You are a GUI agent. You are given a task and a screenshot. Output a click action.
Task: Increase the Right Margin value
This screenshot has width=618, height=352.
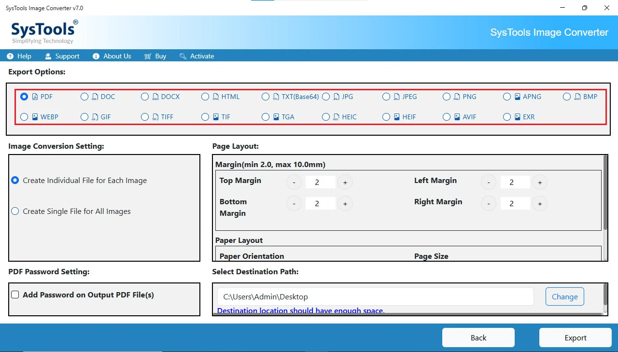(539, 204)
